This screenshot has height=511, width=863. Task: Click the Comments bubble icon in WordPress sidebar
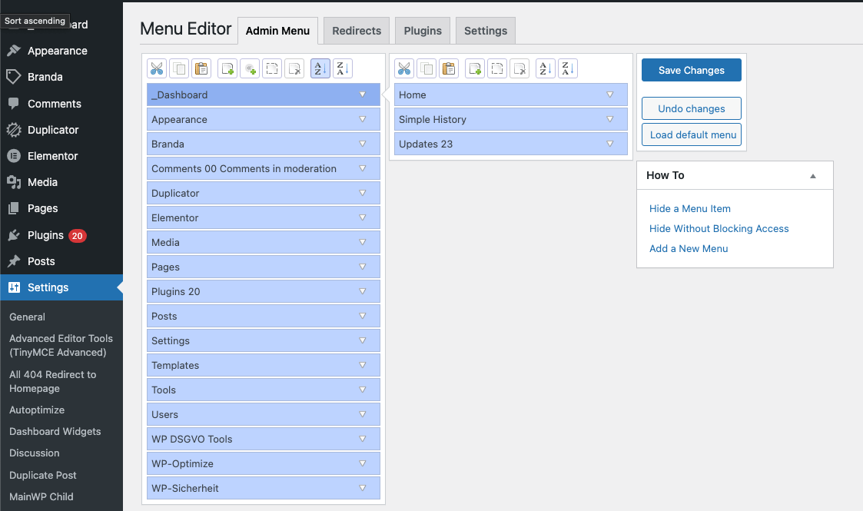[14, 104]
